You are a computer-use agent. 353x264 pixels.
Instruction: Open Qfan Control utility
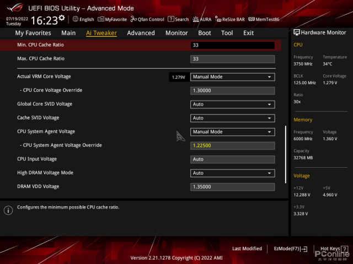click(x=147, y=19)
